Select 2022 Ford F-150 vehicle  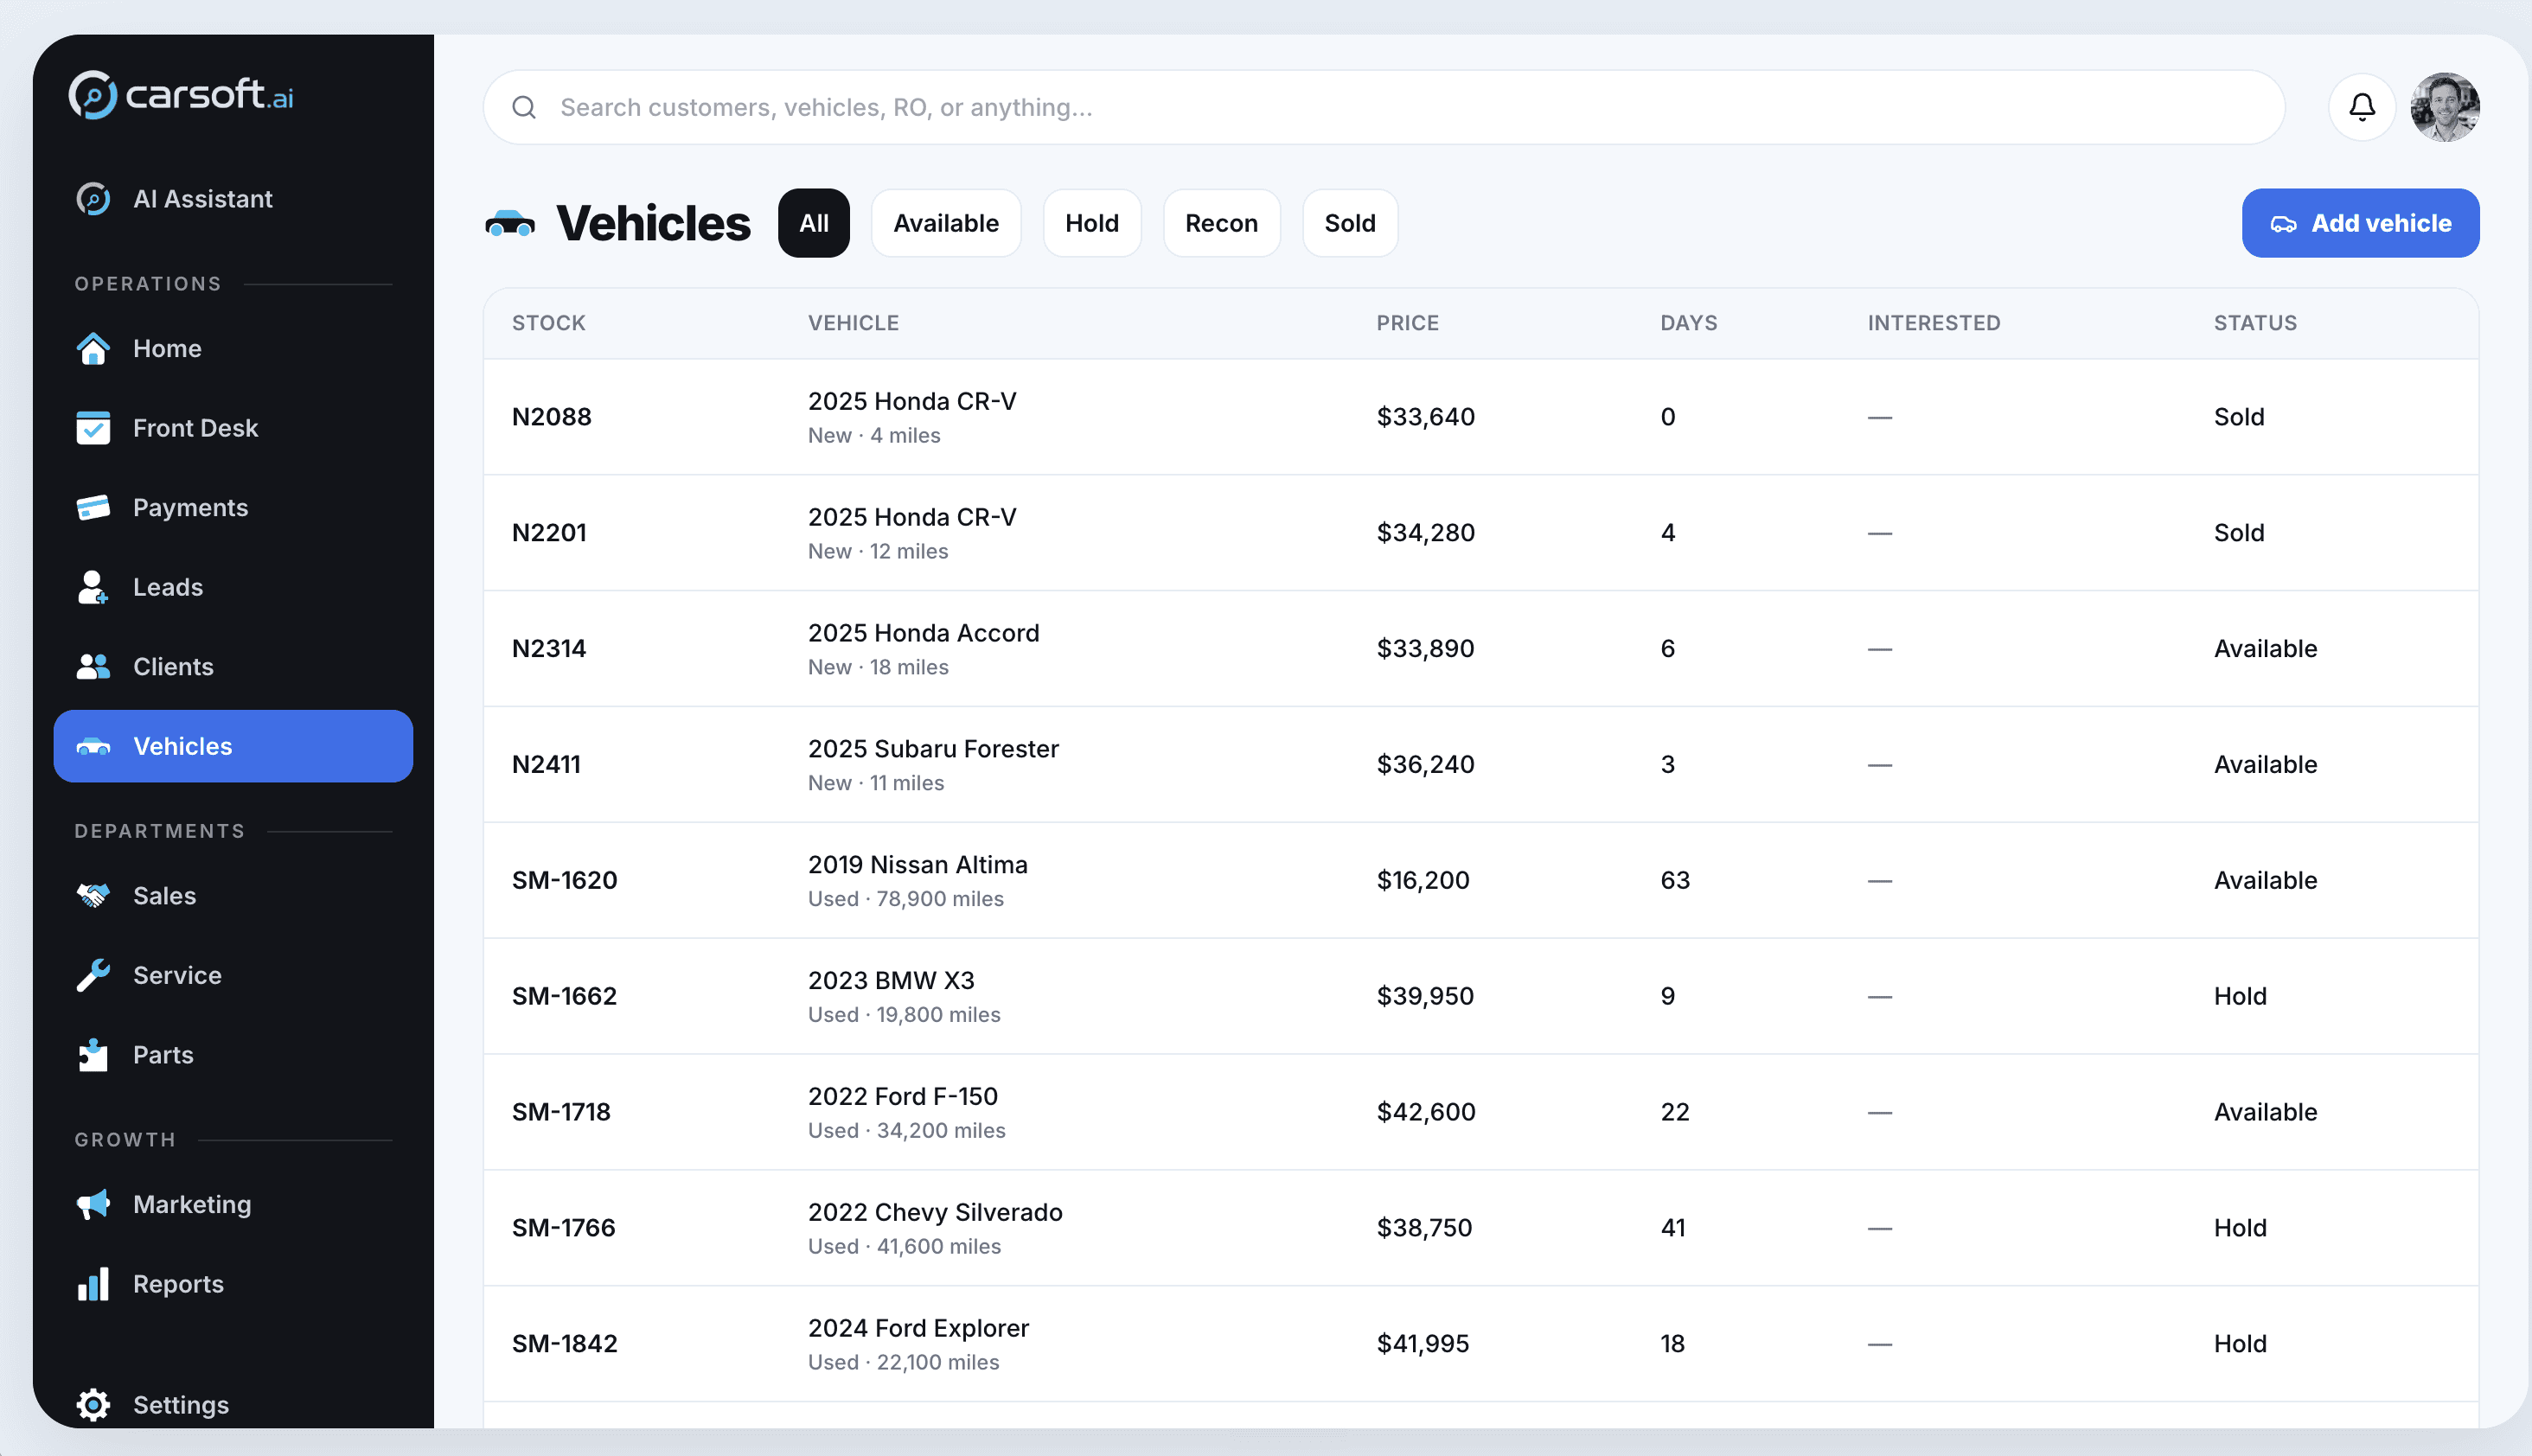pos(903,1096)
